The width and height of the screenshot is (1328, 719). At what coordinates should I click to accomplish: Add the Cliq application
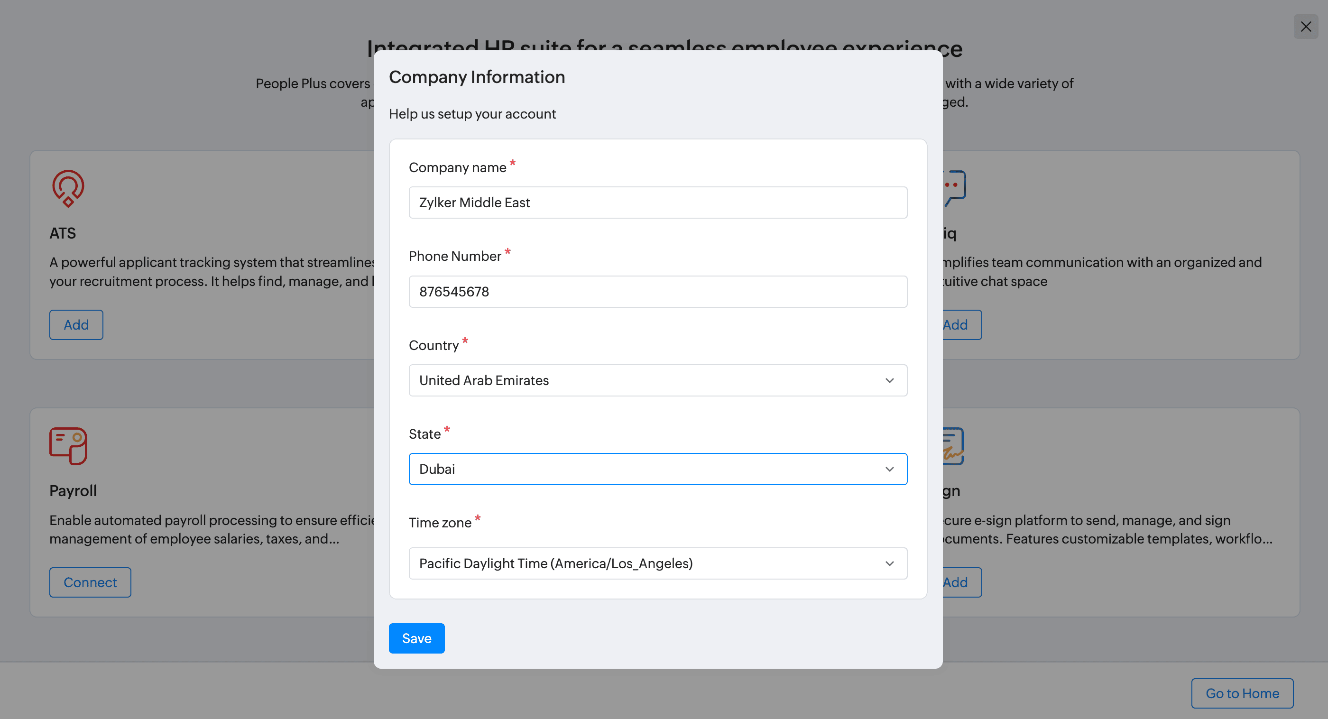[955, 325]
